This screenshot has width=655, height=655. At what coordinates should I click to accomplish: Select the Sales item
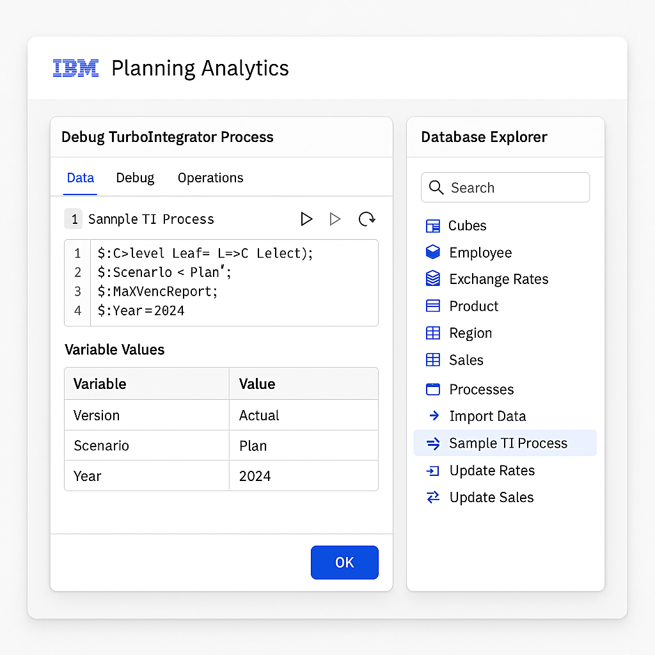click(x=466, y=360)
